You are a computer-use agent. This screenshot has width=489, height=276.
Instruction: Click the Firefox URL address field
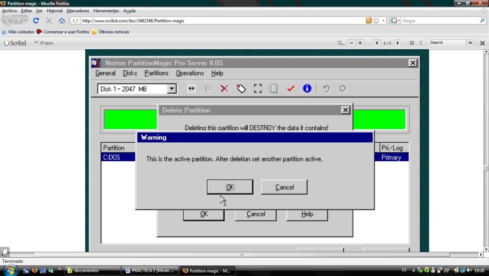click(x=223, y=21)
